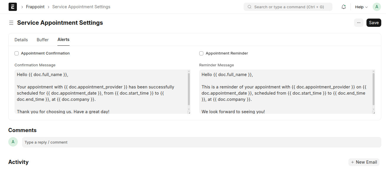The image size is (386, 171).
Task: Toggle the sidebar with the hamburger icon
Action: [x=11, y=22]
